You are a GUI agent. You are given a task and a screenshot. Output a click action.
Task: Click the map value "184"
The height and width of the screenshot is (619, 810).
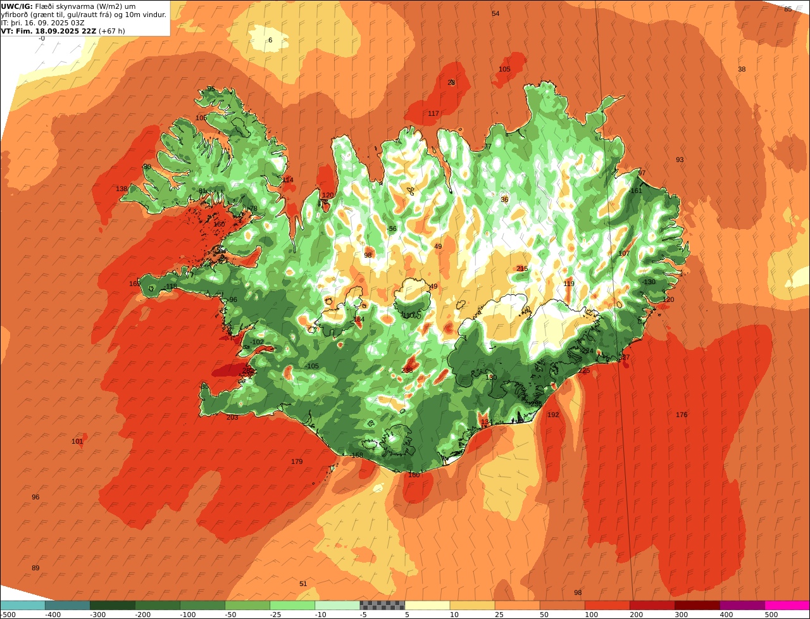click(359, 320)
